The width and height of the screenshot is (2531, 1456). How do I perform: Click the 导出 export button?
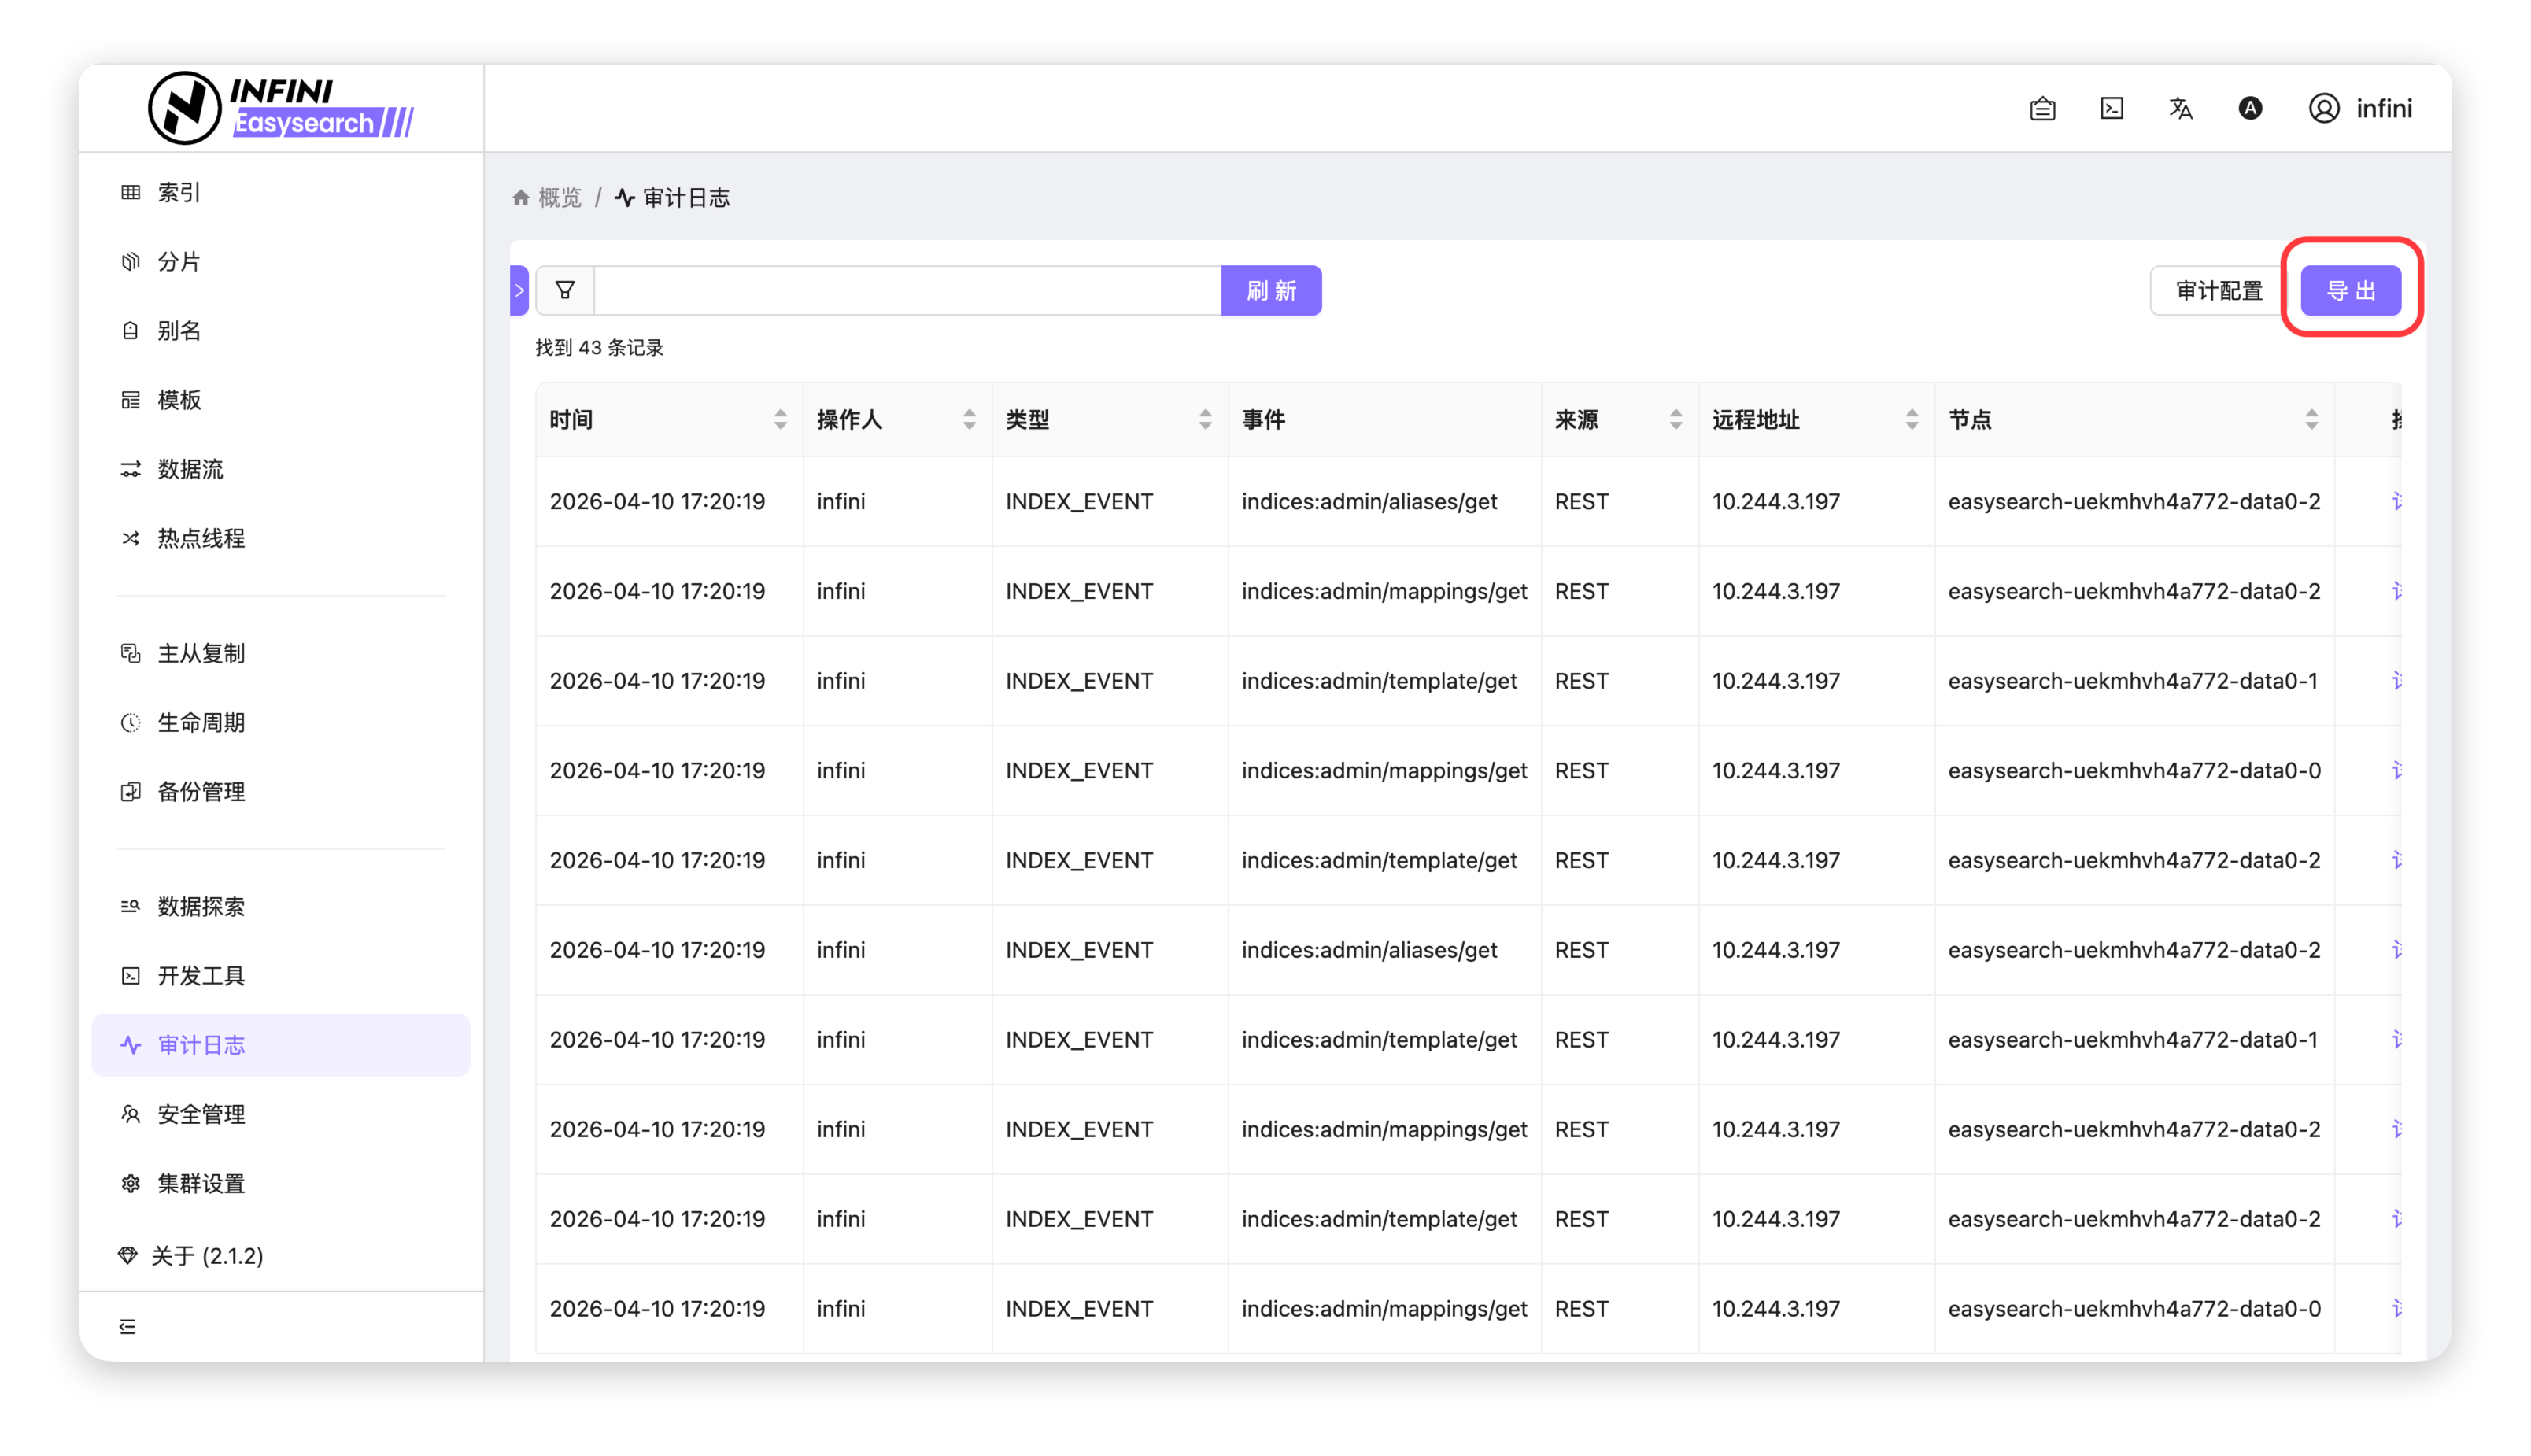2350,290
